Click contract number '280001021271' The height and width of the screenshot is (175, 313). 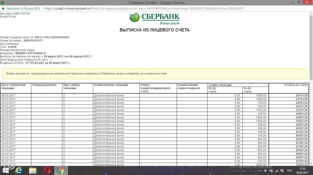point(33,40)
